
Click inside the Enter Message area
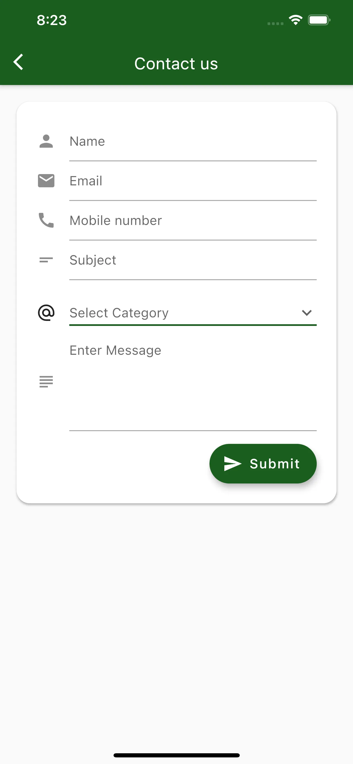[x=193, y=382]
